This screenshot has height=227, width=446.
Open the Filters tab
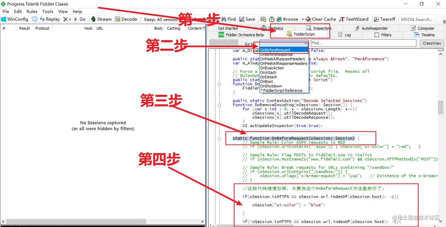point(383,35)
